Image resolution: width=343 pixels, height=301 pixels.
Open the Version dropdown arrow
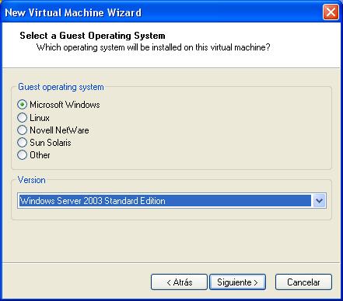320,201
